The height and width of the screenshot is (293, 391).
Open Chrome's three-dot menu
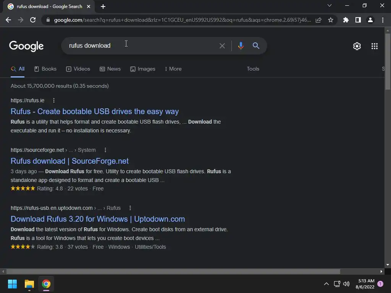383,20
